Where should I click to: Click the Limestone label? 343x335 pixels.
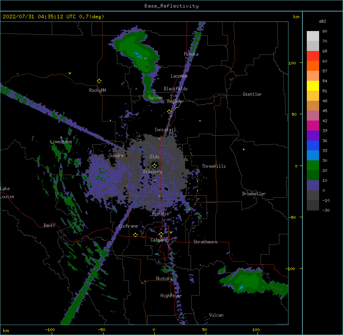[x=61, y=142]
